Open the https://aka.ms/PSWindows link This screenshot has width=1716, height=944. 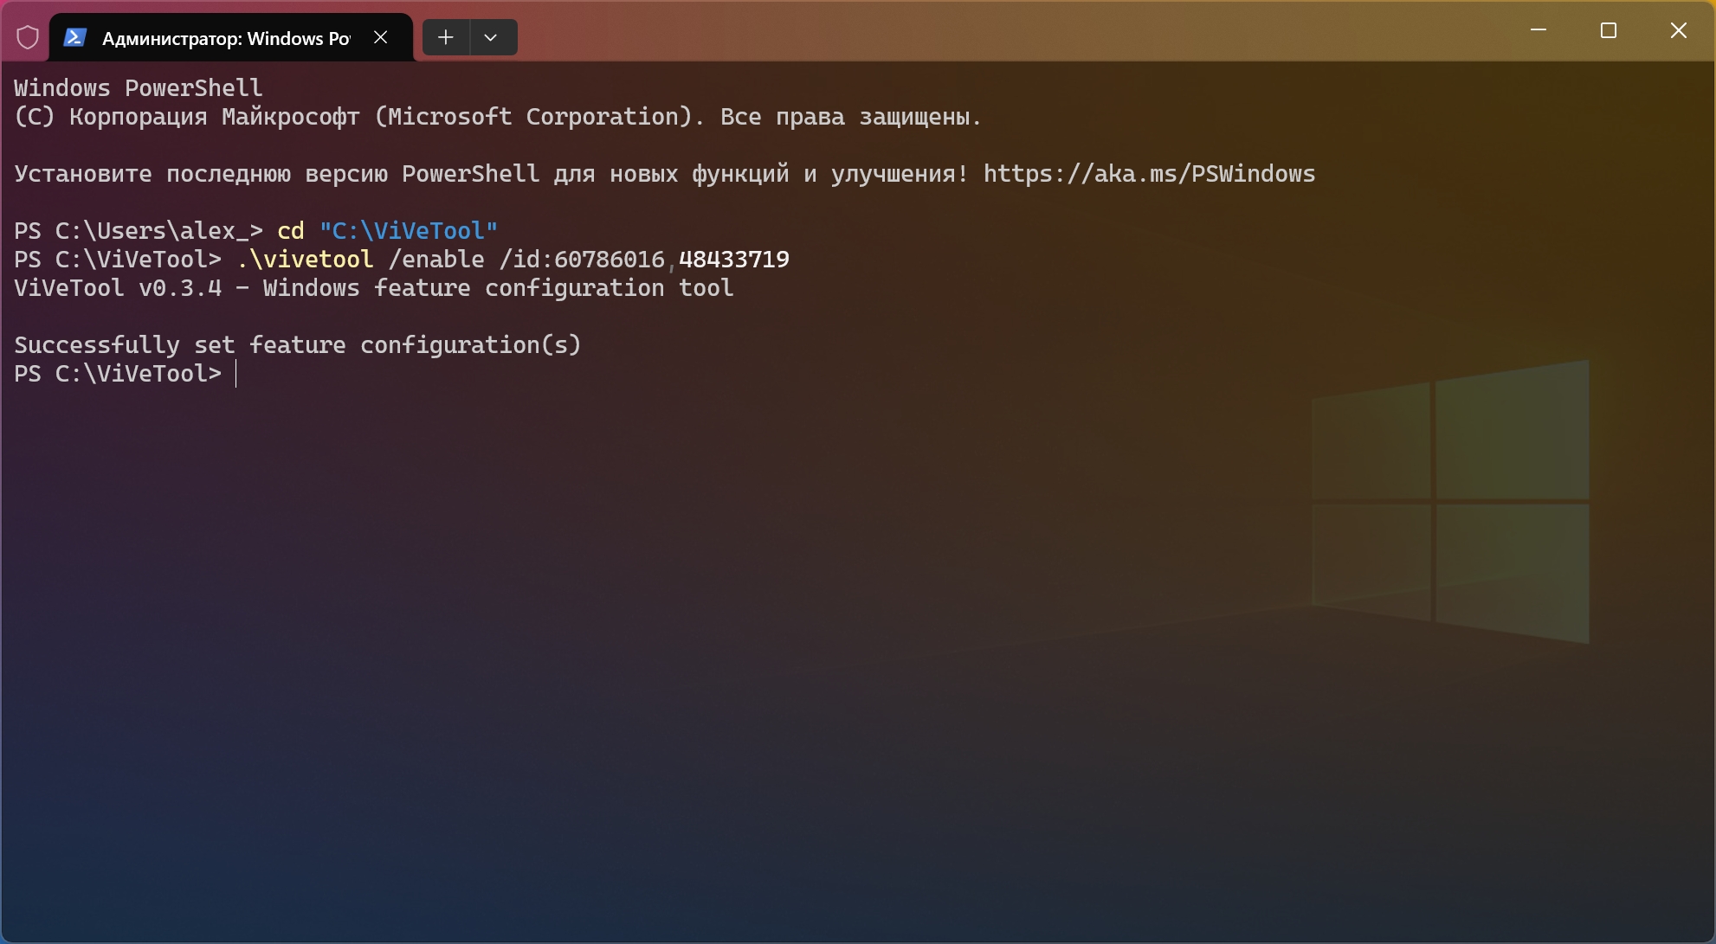1149,174
